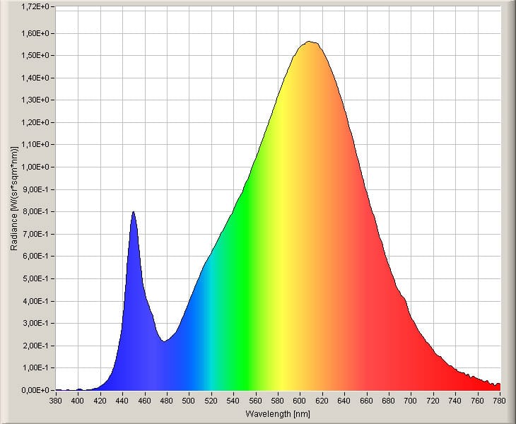Click the 9,00E-1 y-axis label
Viewport: 516px width, 424px height.
pyautogui.click(x=36, y=189)
